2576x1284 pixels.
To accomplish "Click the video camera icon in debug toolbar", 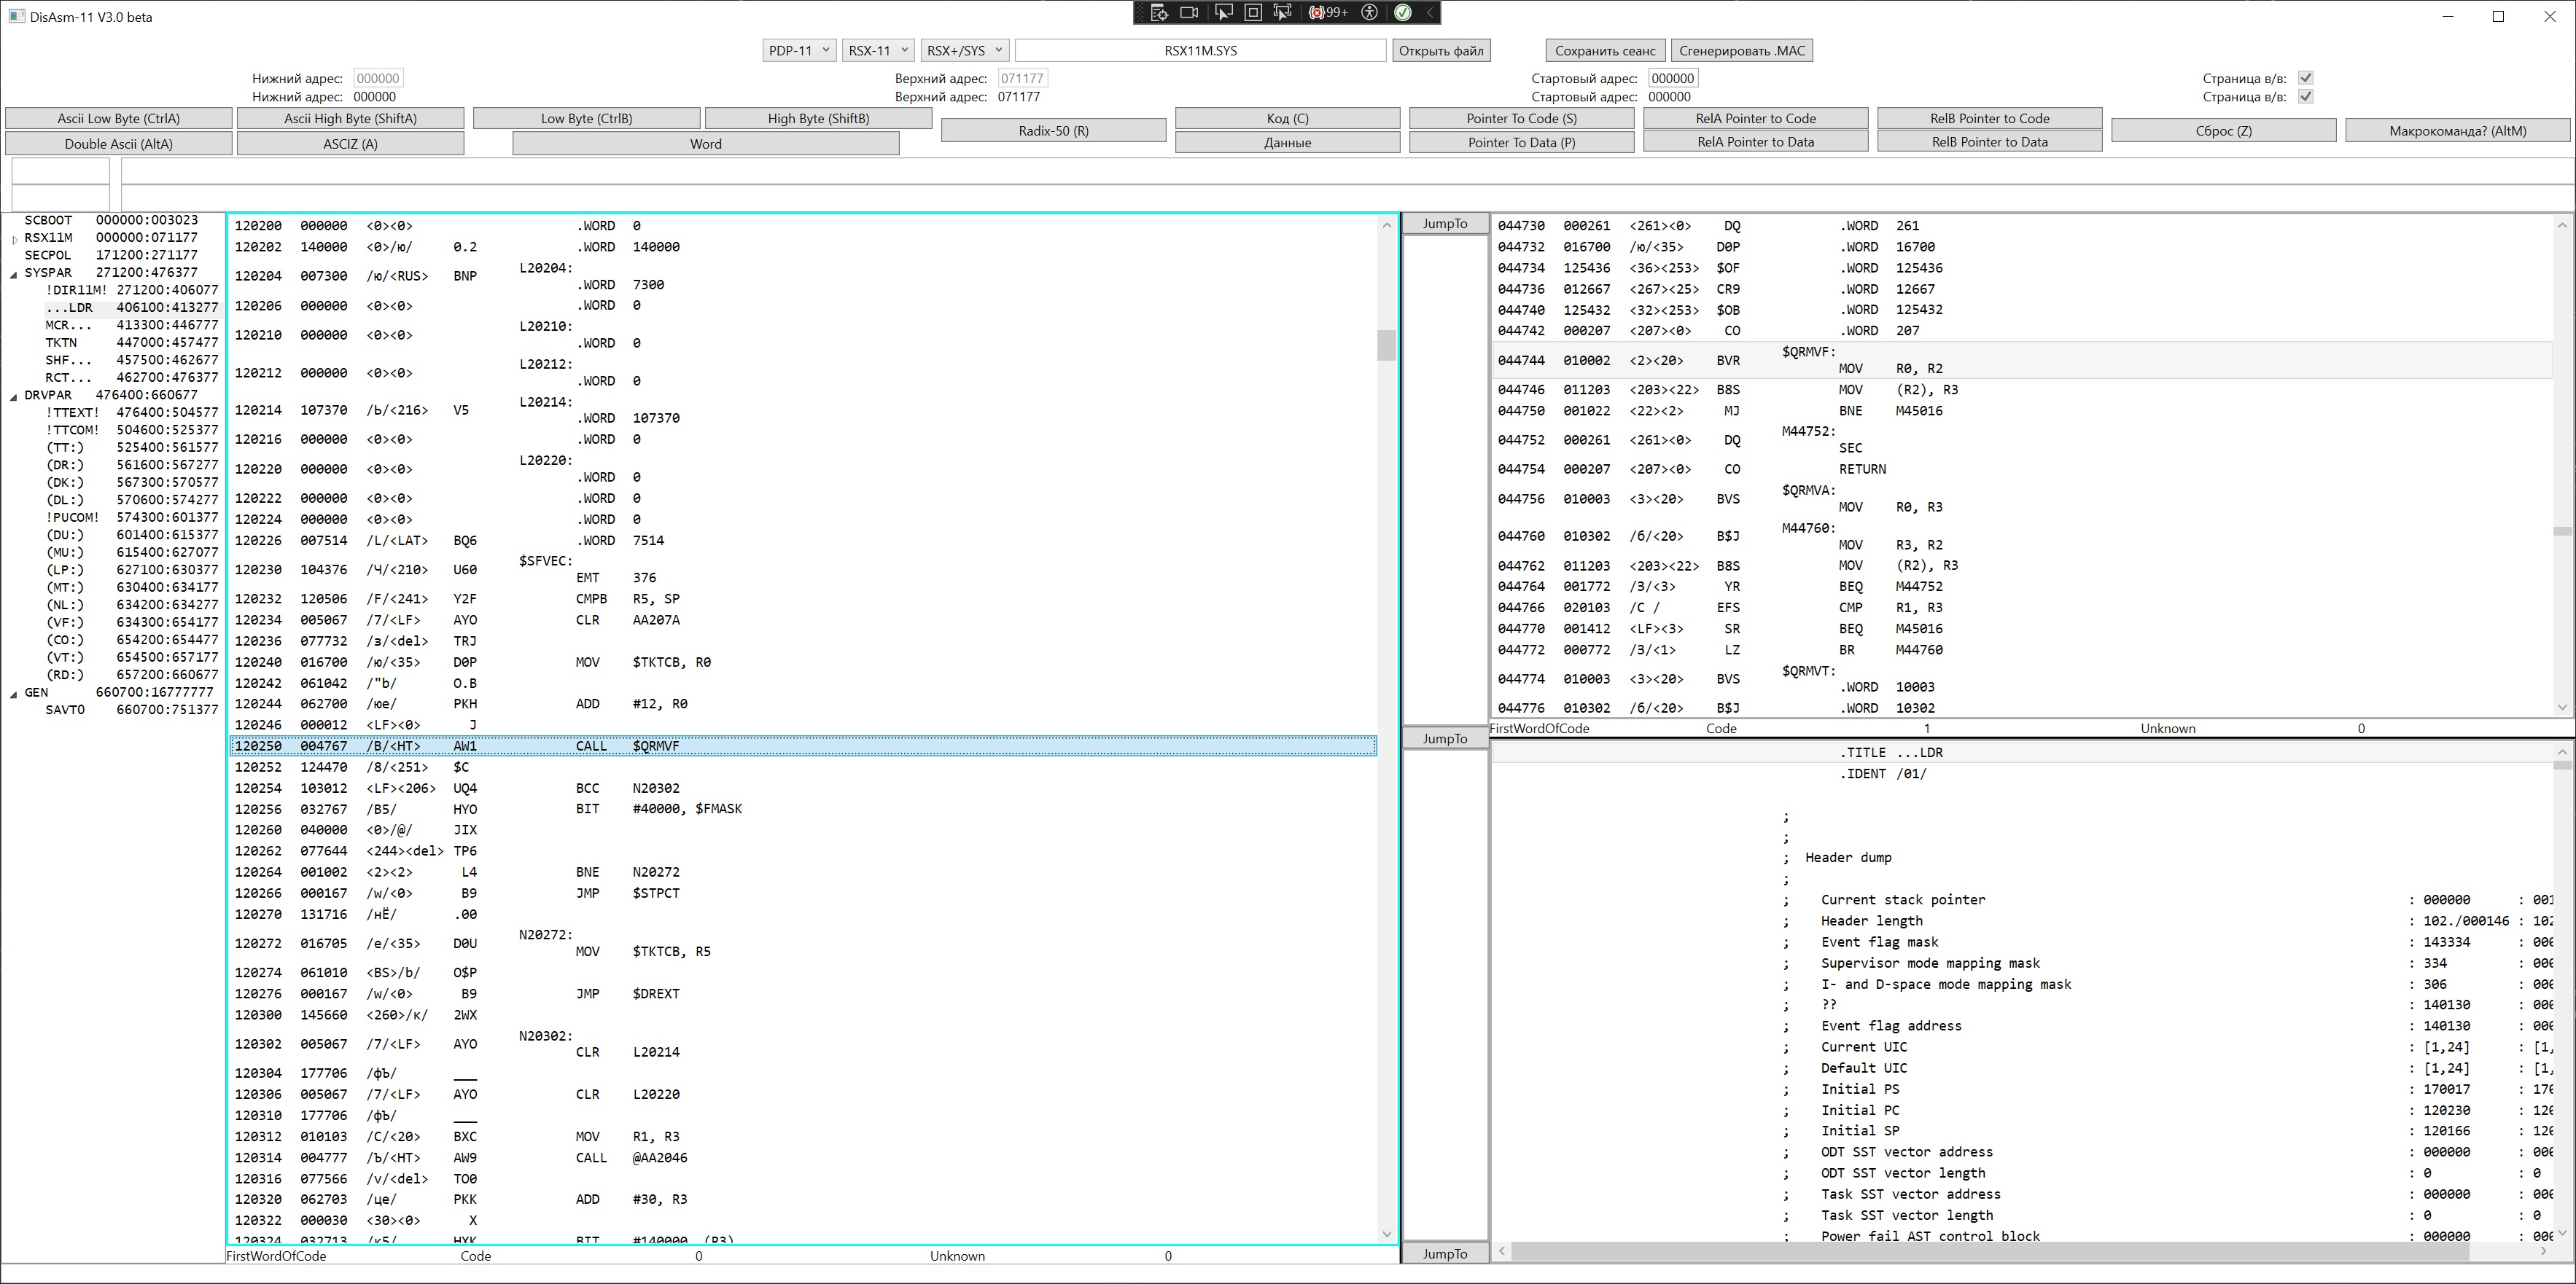I will pos(1189,12).
